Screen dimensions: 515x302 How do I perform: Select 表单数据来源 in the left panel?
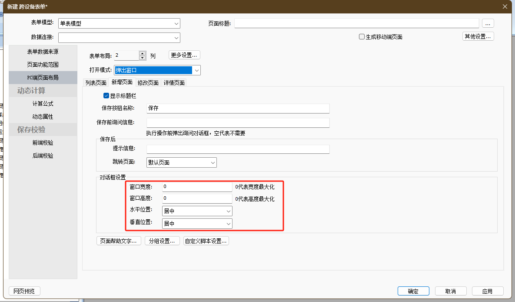tap(43, 52)
